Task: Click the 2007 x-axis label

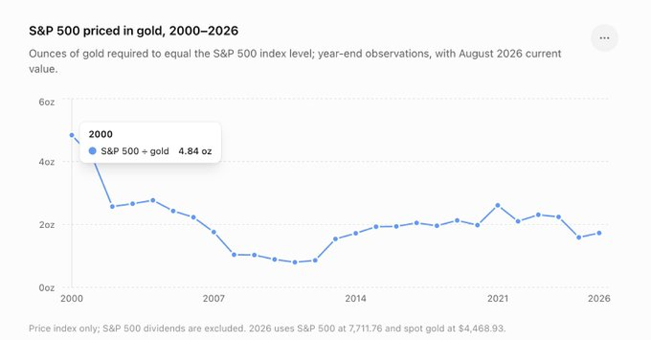Action: (214, 299)
